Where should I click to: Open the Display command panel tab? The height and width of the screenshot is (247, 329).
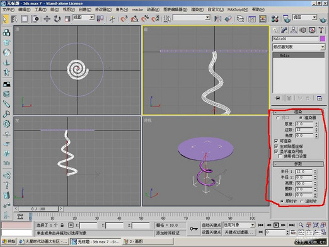coord(312,31)
